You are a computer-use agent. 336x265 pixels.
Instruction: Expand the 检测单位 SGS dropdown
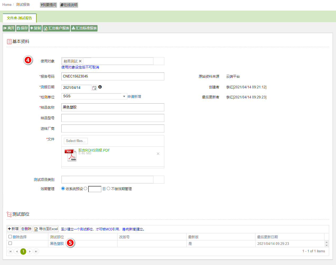(124, 97)
